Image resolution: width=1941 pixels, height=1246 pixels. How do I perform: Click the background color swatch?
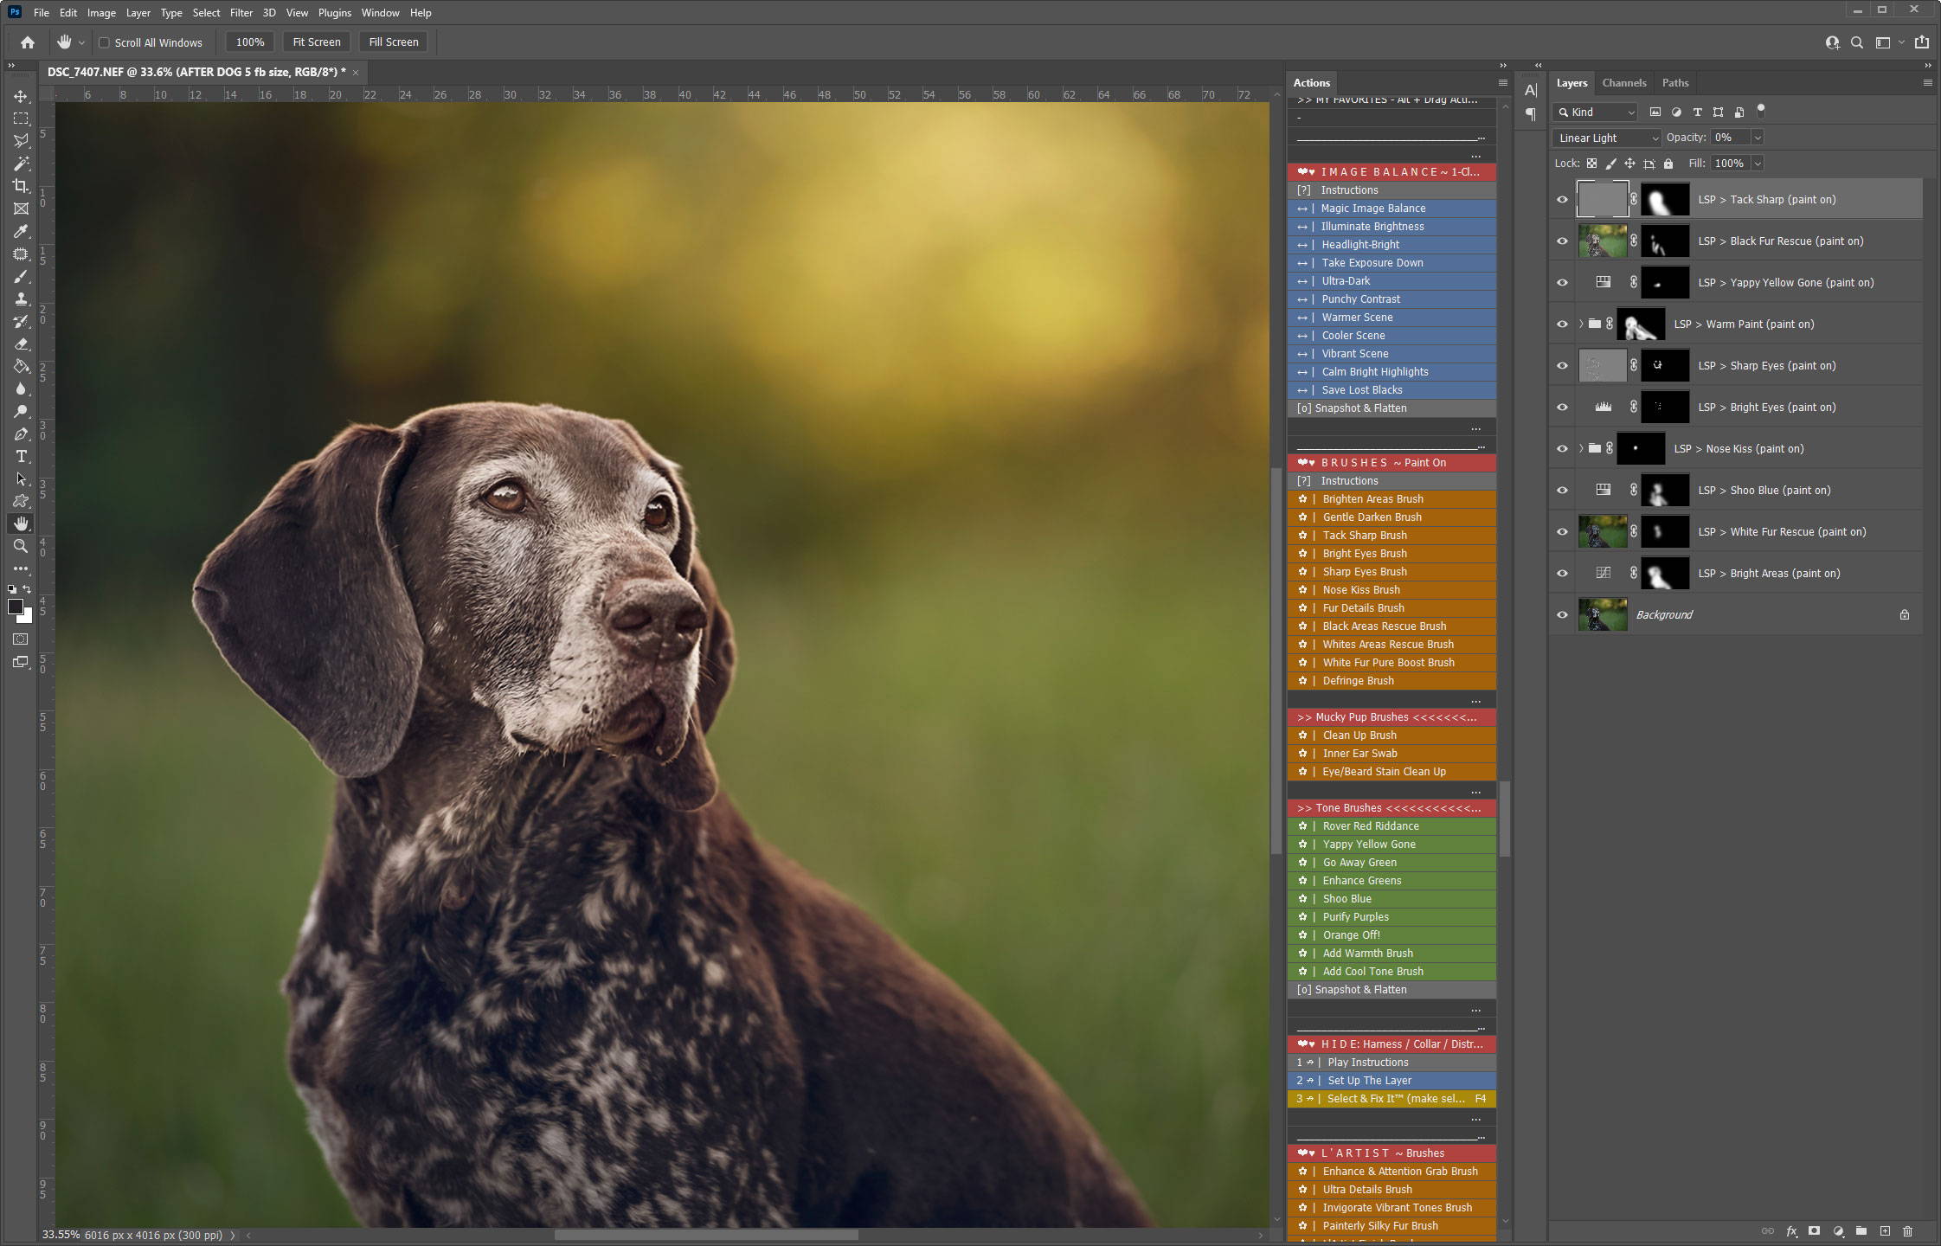(27, 617)
